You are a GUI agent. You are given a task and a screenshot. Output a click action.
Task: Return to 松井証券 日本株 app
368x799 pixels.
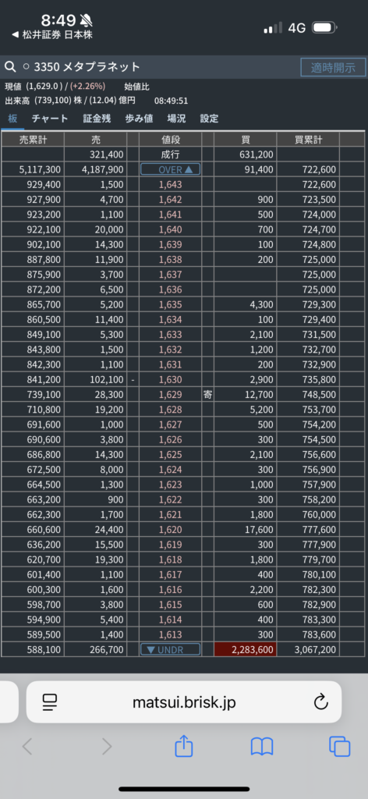point(52,34)
